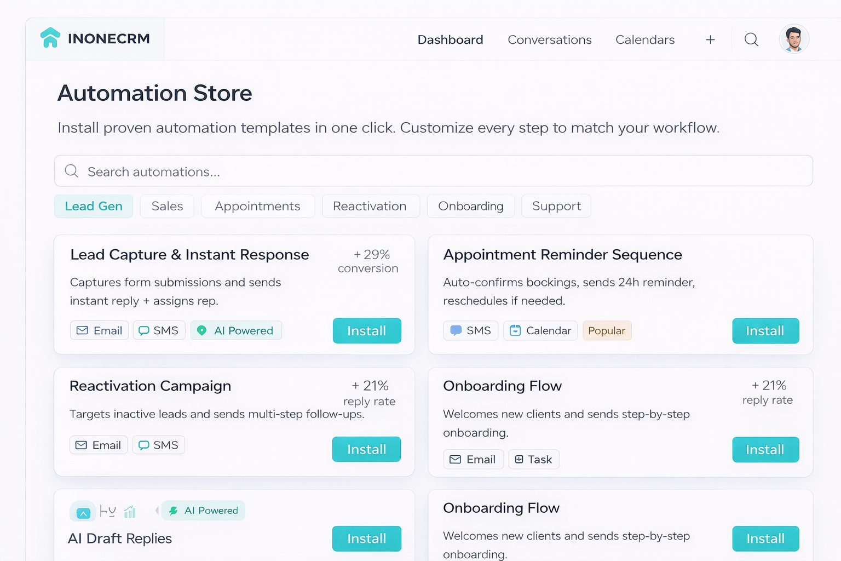Viewport: 841px width, 561px height.
Task: Enable the Support category filter
Action: [x=556, y=206]
